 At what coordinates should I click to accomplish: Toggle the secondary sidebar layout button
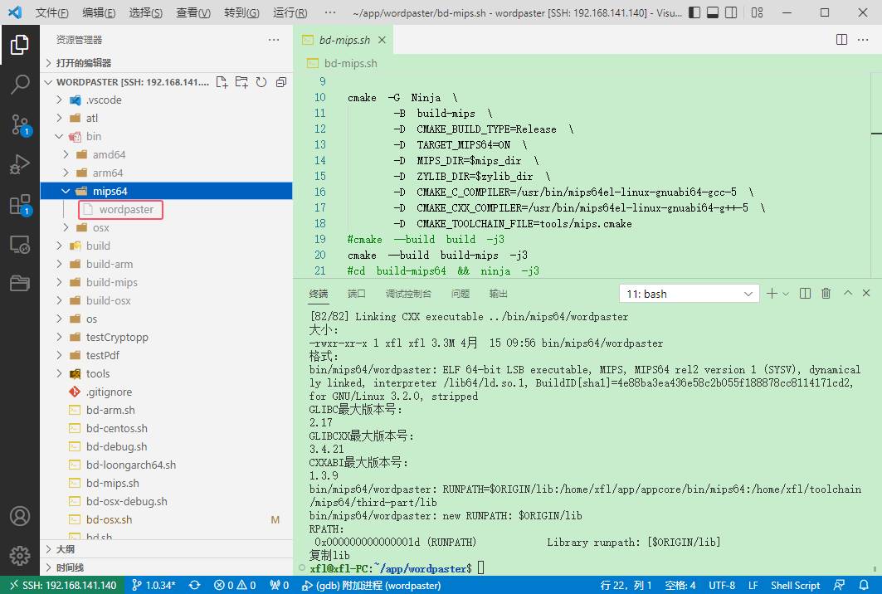point(733,13)
